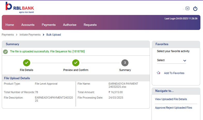Click the File Name value EARNEASY24 PAYMENT

123,85
